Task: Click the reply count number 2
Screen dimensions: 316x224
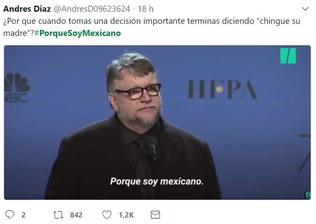Action: click(23, 215)
